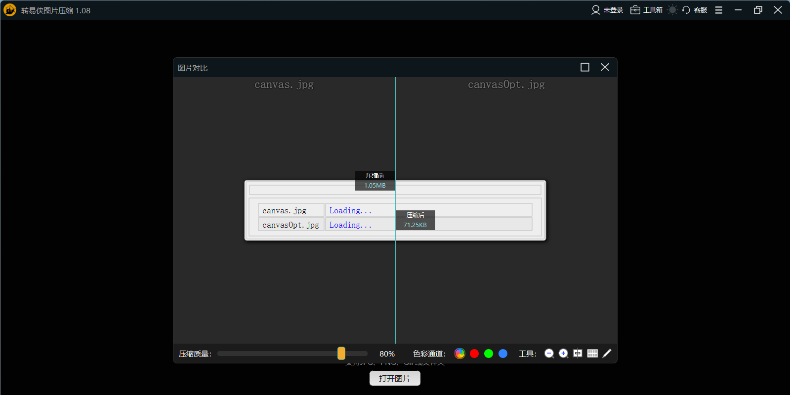
Task: Click Loading... link in canvasOpt.jpg row
Action: (350, 225)
